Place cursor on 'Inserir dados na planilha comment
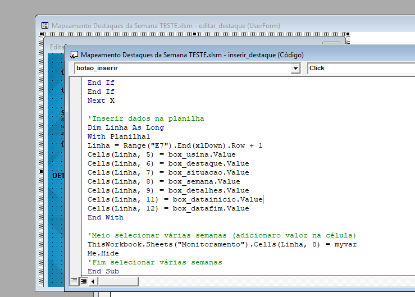The height and width of the screenshot is (297, 415). tap(146, 118)
